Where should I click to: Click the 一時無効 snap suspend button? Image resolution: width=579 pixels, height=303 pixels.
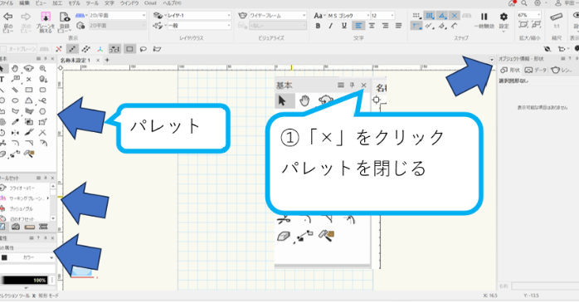point(484,20)
